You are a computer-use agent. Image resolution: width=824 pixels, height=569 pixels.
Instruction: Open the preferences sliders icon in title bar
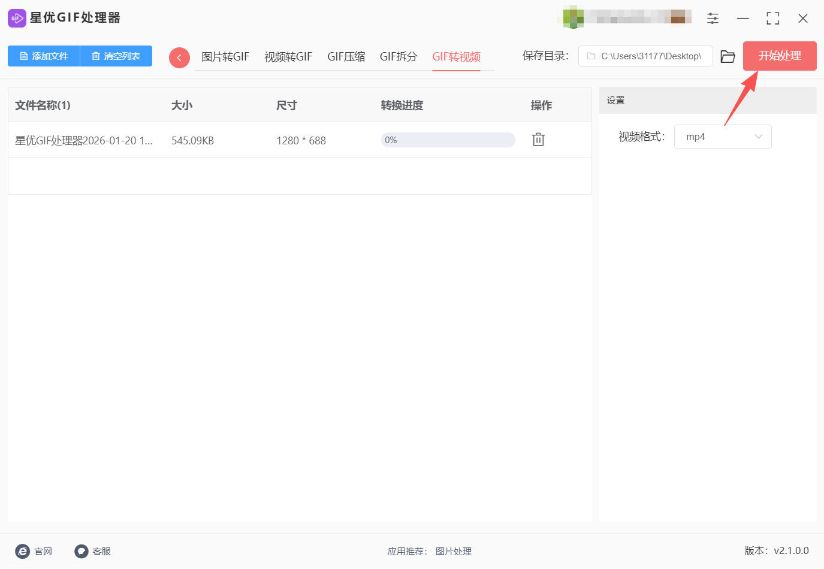point(713,18)
